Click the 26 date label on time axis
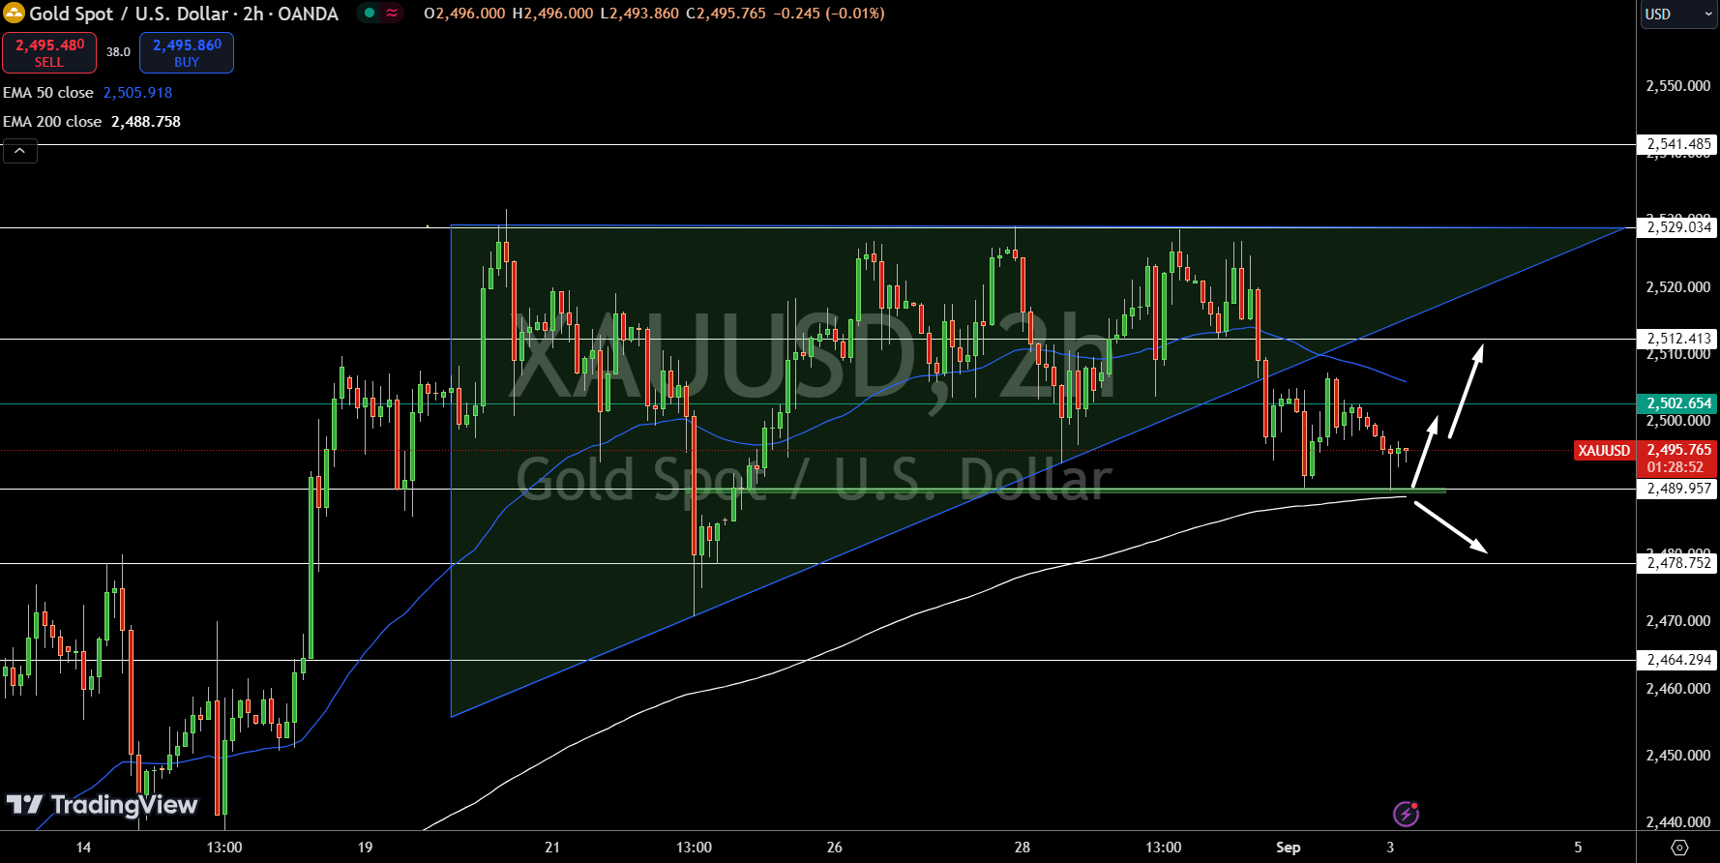Image resolution: width=1720 pixels, height=863 pixels. pos(835,848)
